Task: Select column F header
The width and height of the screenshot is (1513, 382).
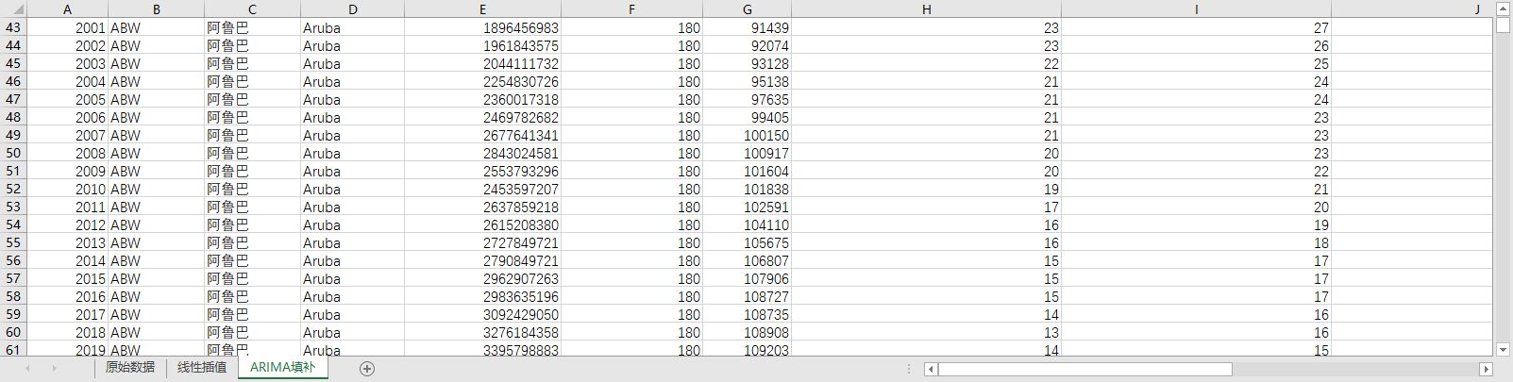Action: click(631, 9)
